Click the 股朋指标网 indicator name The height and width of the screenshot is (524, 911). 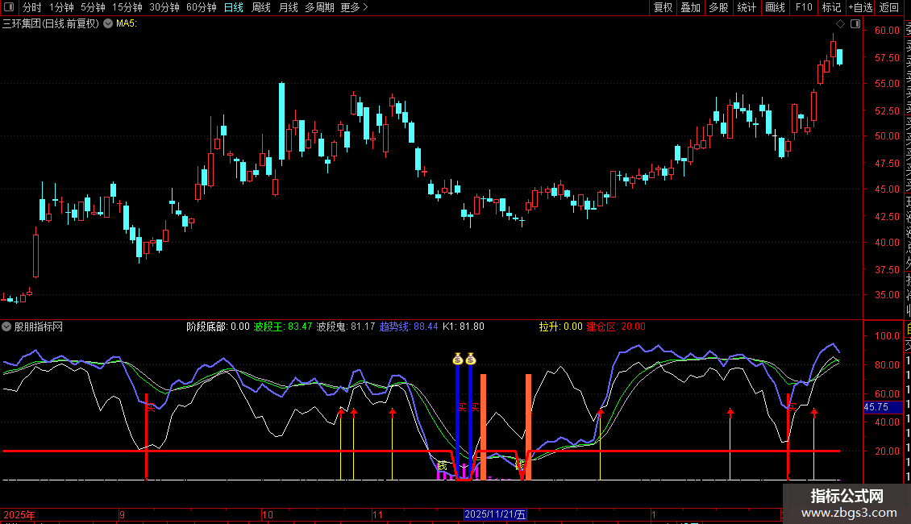(x=39, y=327)
